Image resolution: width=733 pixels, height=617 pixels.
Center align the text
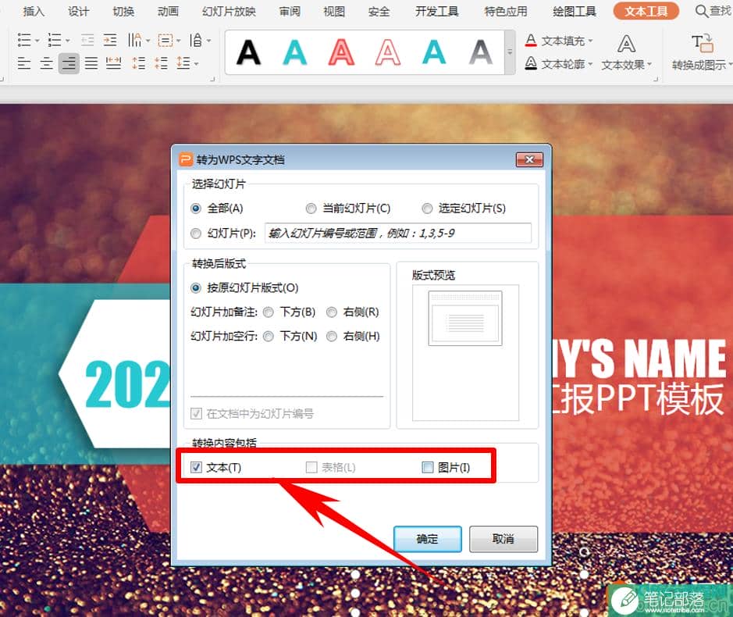[46, 63]
